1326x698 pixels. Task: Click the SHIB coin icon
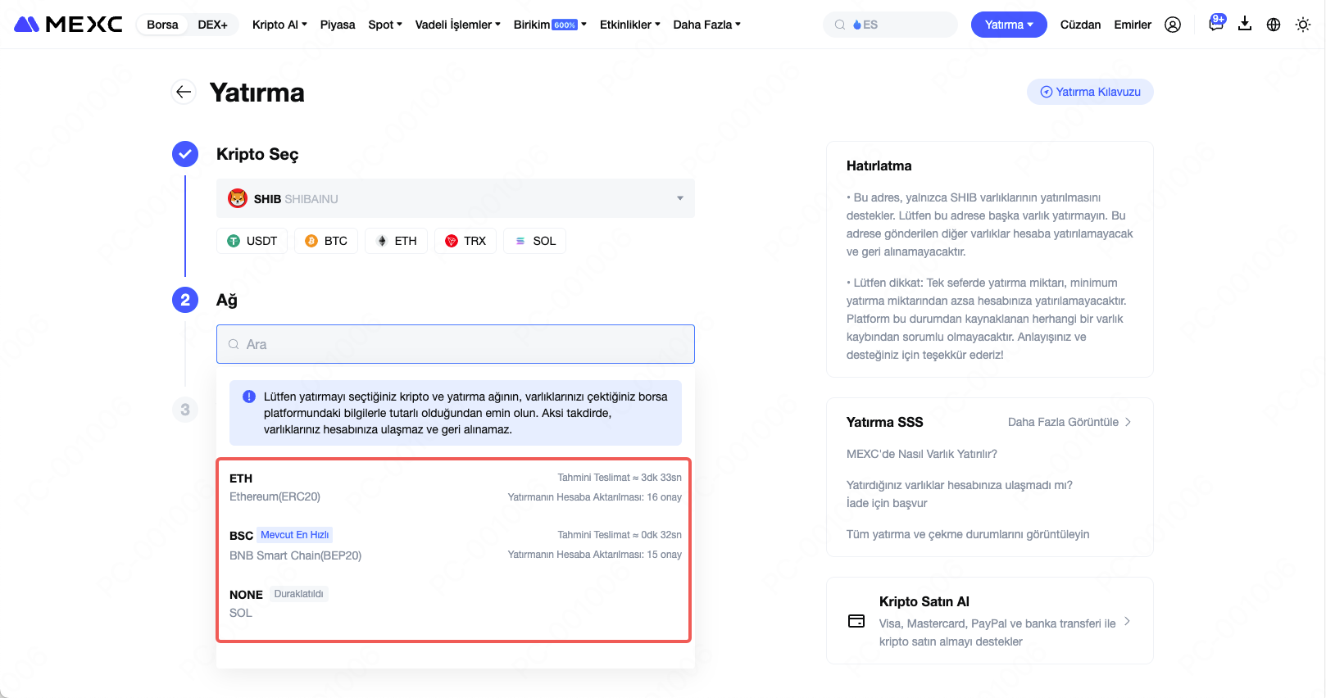(238, 198)
